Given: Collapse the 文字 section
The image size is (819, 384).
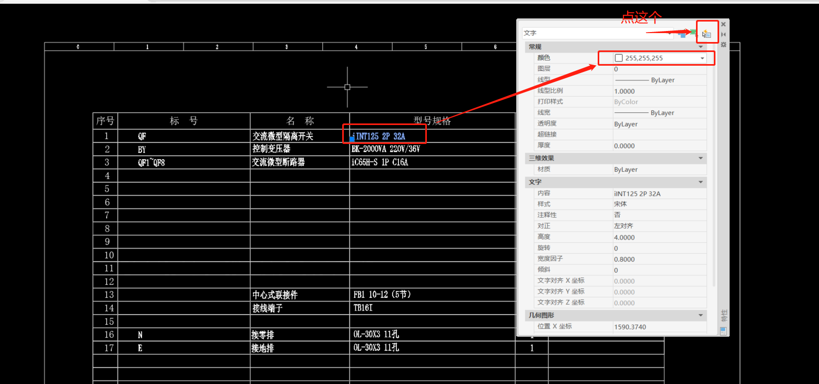Looking at the screenshot, I should click(700, 182).
